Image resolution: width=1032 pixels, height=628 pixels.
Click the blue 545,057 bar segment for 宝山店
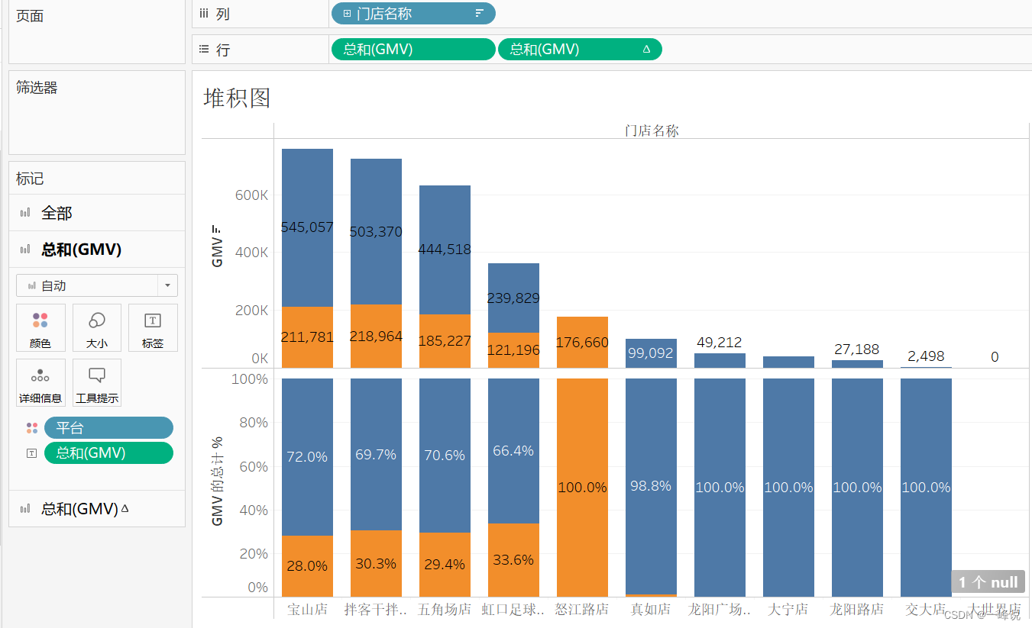point(307,227)
